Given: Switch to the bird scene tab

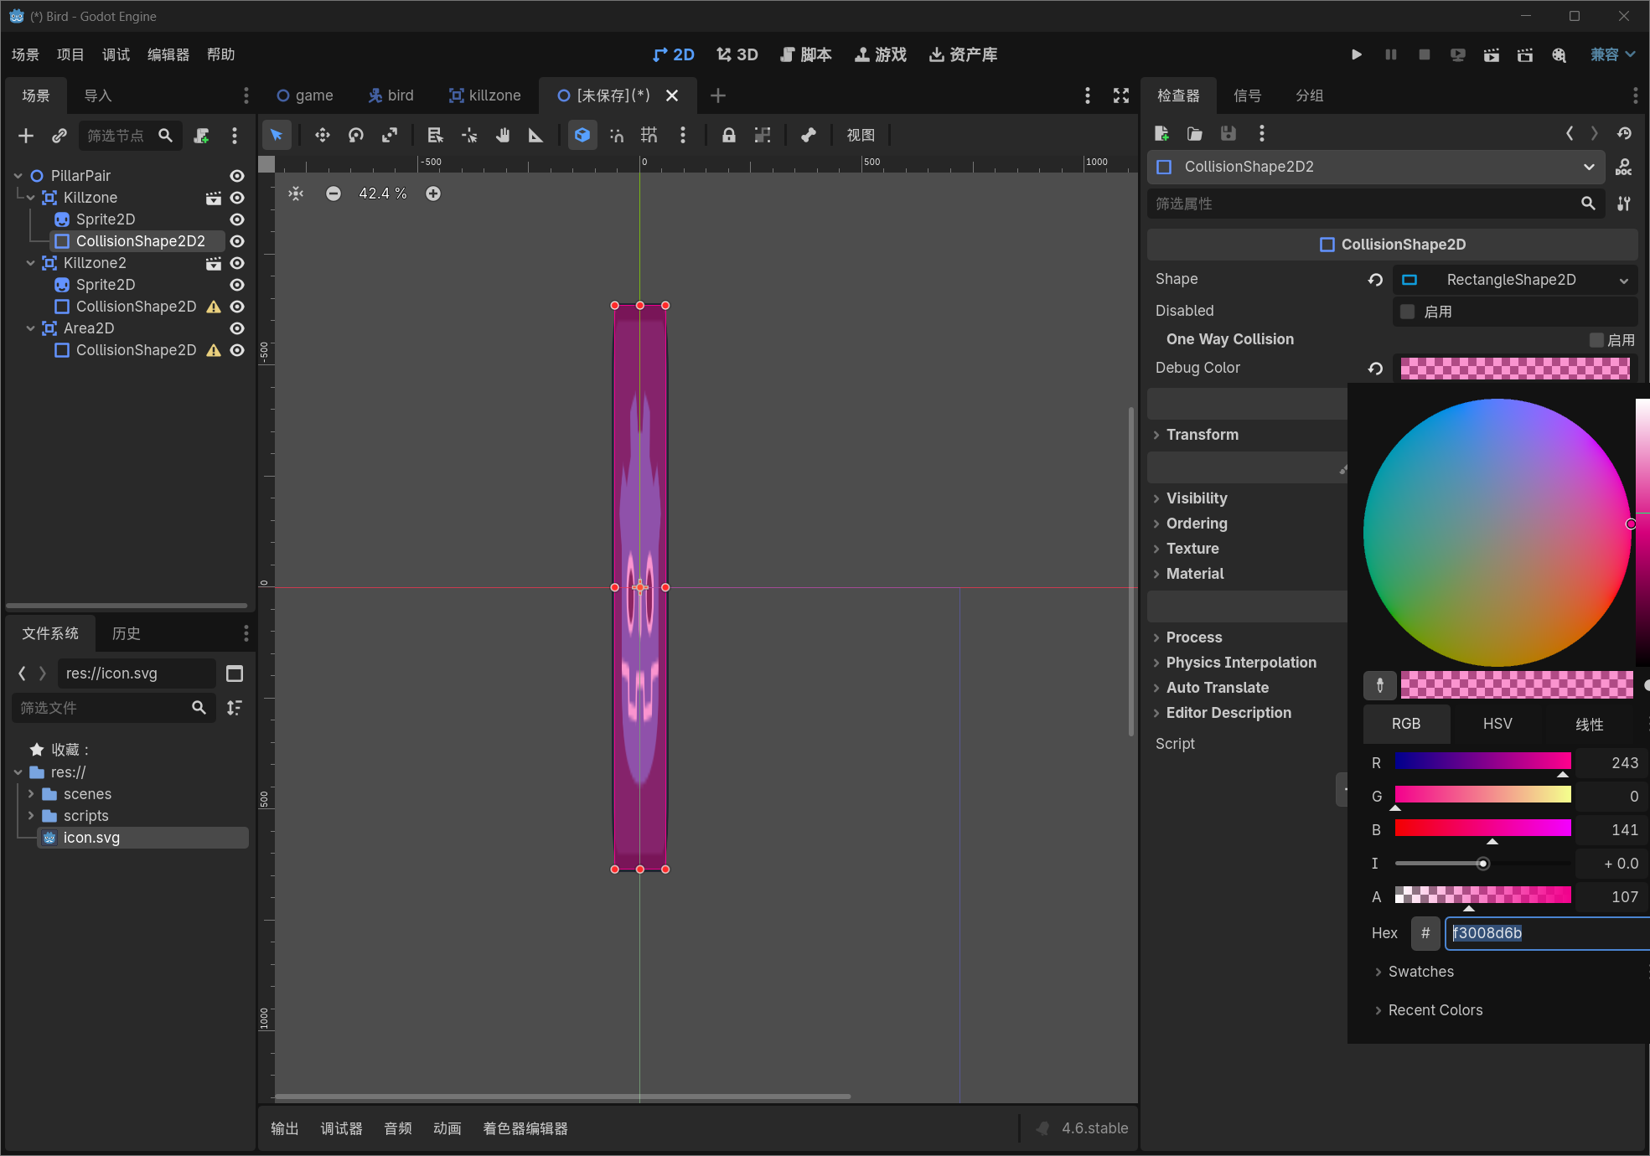Looking at the screenshot, I should point(391,95).
